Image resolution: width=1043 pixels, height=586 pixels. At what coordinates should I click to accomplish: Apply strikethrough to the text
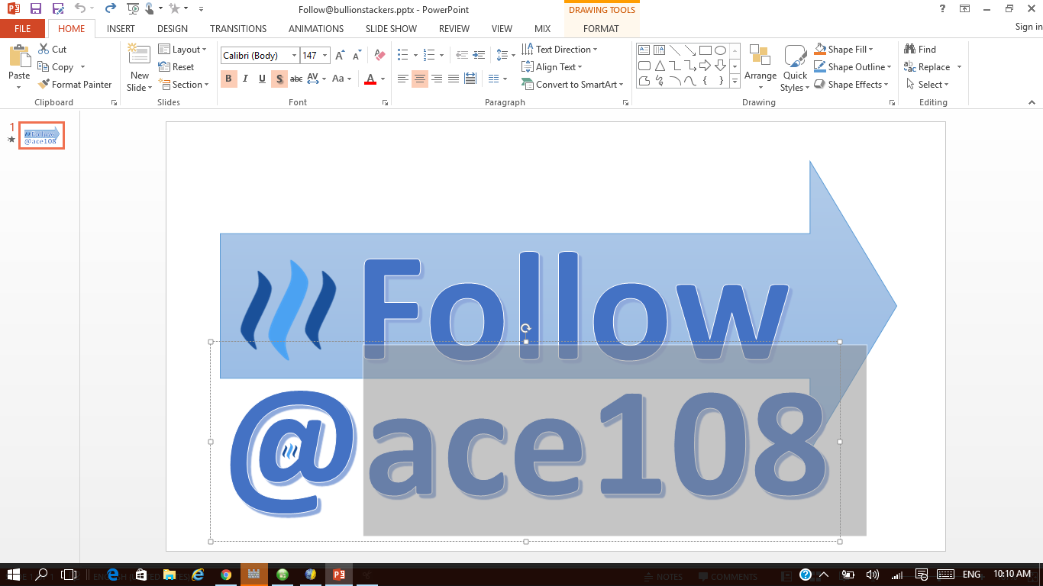[296, 79]
